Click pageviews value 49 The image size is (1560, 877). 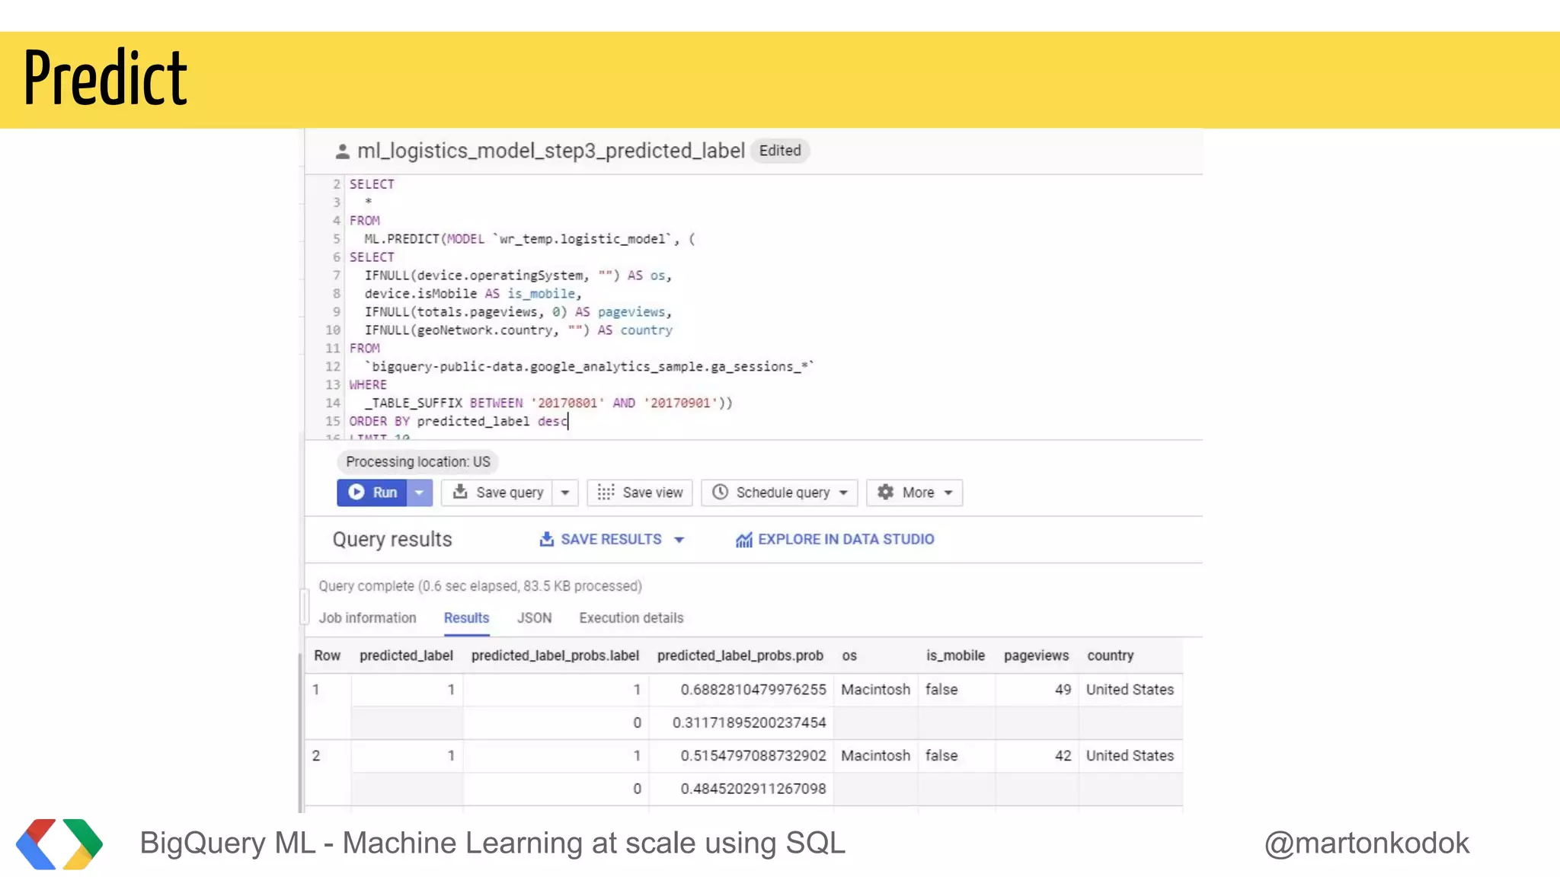(x=1063, y=690)
